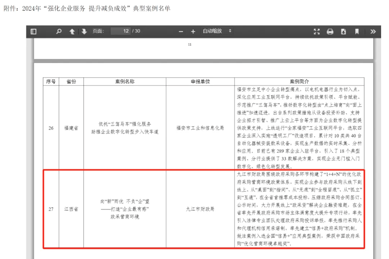Viewport: 389px width, 259px height.
Task: Click the 福安市工业和信息化局 cell
Action: 200,128
